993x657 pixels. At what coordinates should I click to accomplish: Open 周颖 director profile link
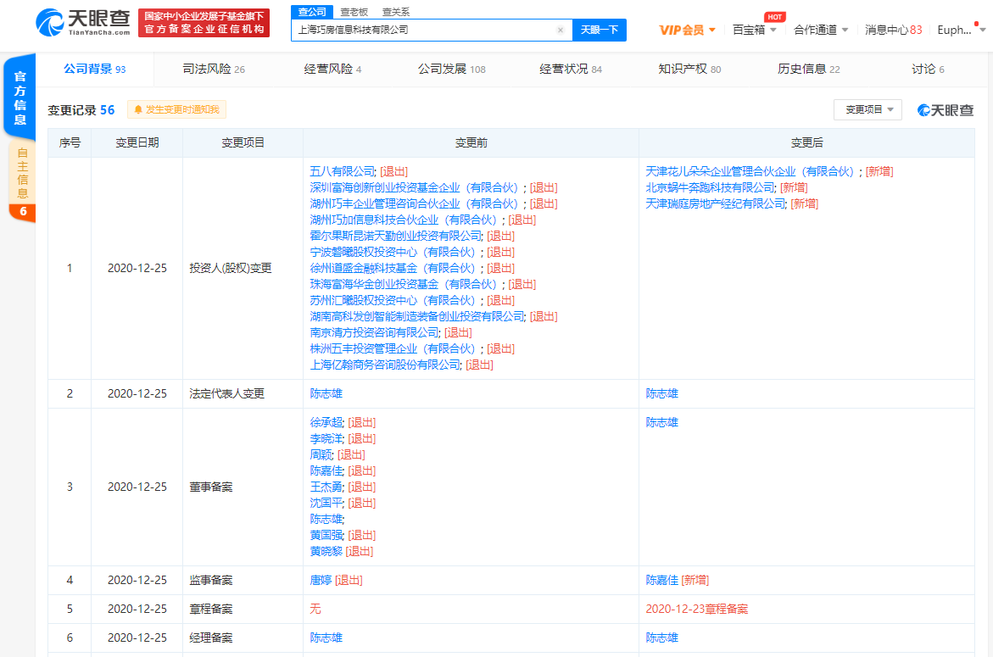(321, 454)
